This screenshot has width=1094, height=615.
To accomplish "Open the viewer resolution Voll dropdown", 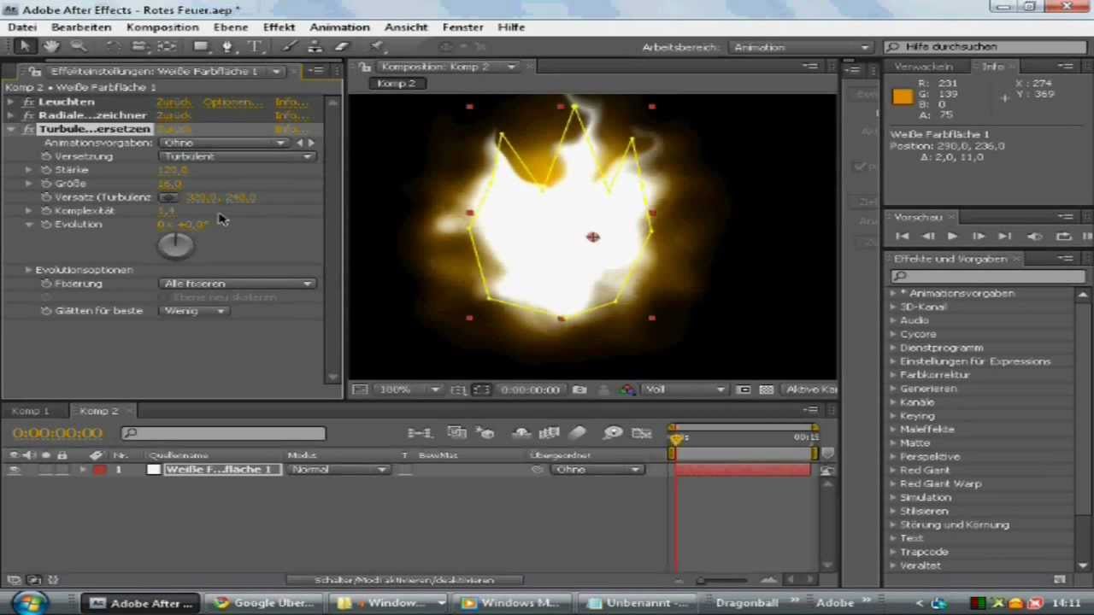I will tap(685, 389).
